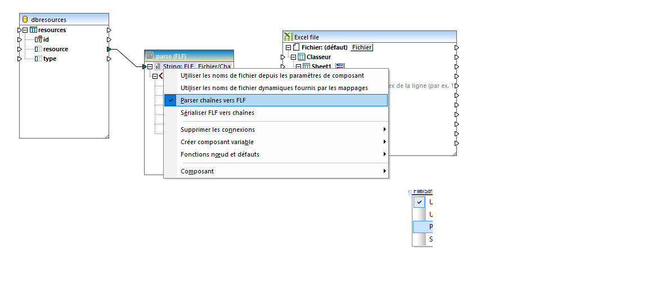The height and width of the screenshot is (299, 651).
Task: Click the Fichier/Chaîne button in parse component
Action: pyautogui.click(x=214, y=66)
